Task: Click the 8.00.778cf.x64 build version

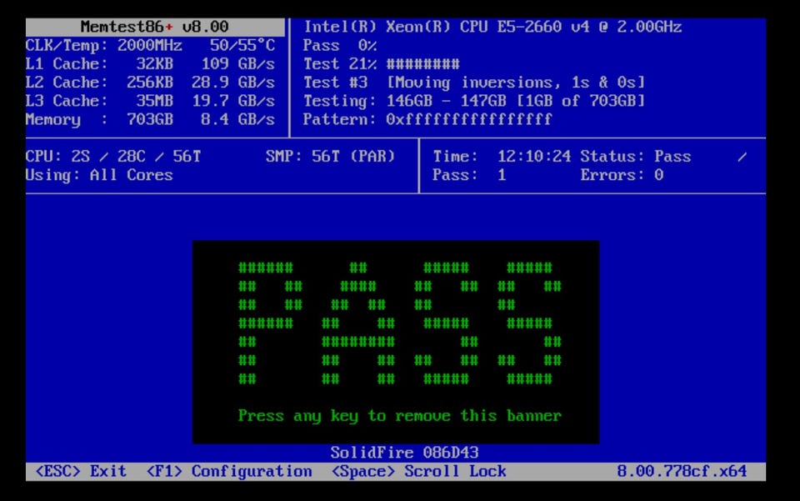Action: [x=682, y=471]
